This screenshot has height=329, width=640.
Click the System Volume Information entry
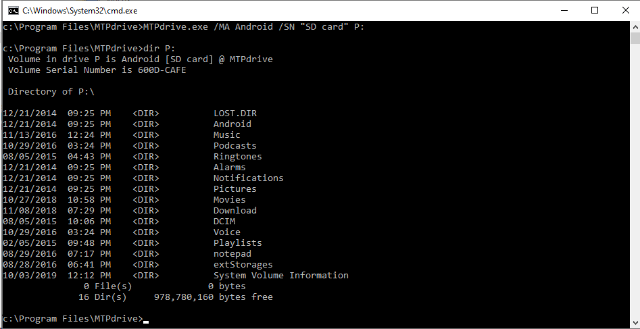coord(280,276)
